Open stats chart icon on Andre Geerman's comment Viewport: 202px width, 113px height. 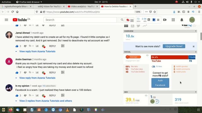(x=37, y=73)
